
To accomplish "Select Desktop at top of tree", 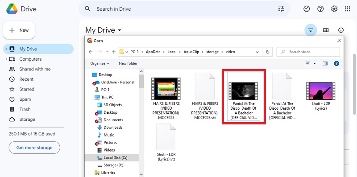I will pyautogui.click(x=102, y=74).
